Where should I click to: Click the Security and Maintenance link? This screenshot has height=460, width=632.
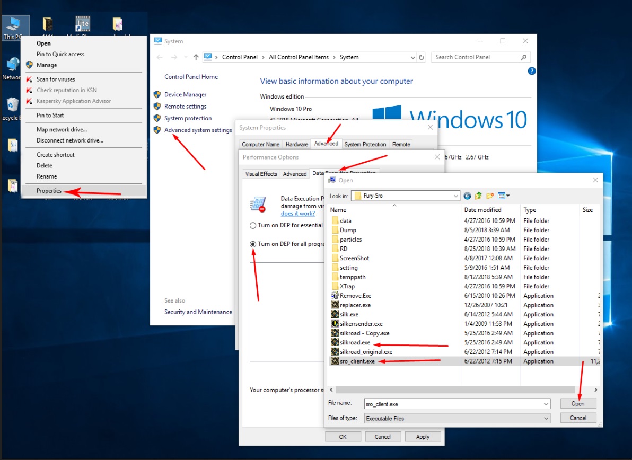point(198,312)
